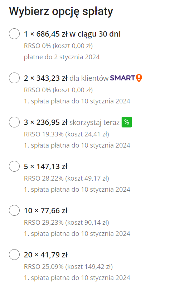Click 'RRSO 25,09% (koszt 149,42 zł)' details

point(68,267)
